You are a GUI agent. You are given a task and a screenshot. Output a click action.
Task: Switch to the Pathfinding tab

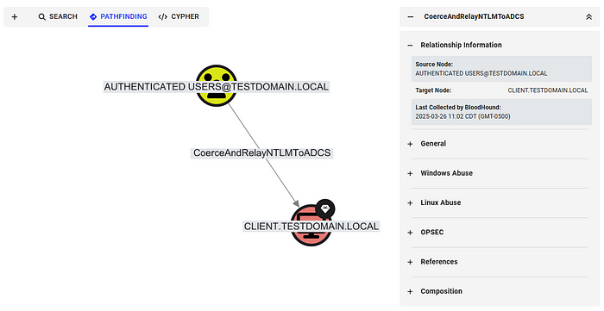[x=118, y=17]
